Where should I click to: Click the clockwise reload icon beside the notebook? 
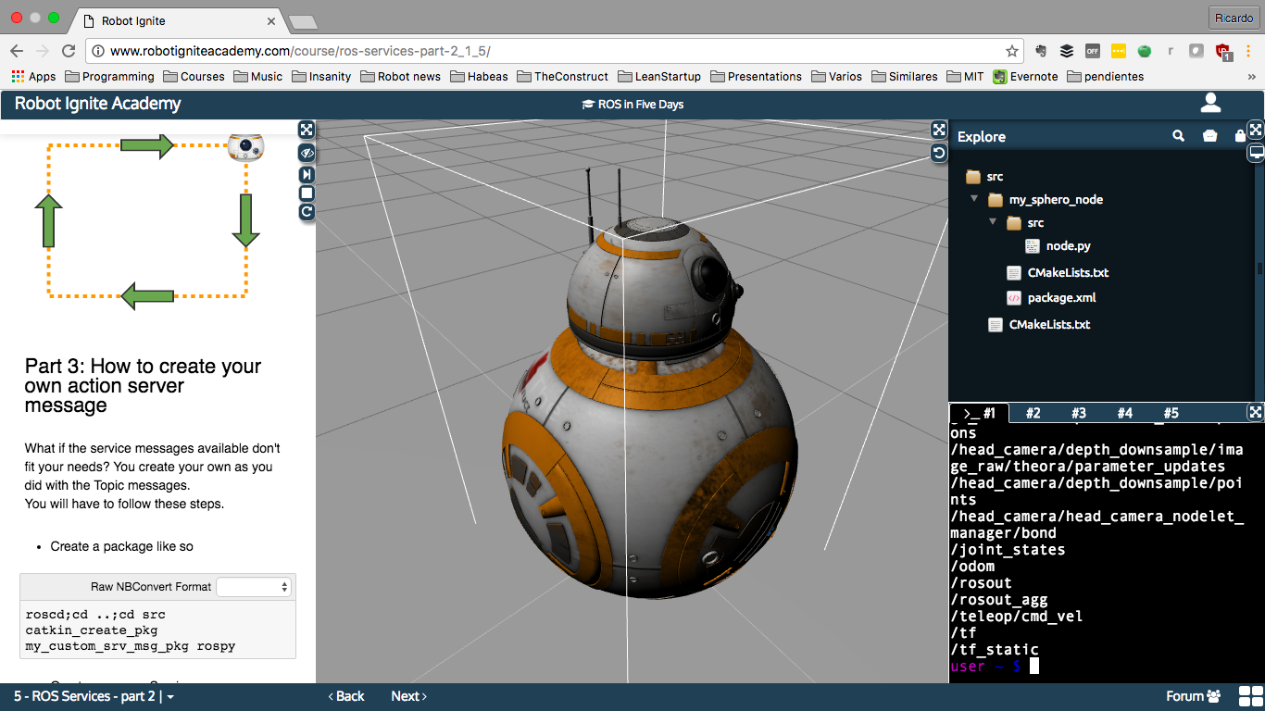coord(307,212)
